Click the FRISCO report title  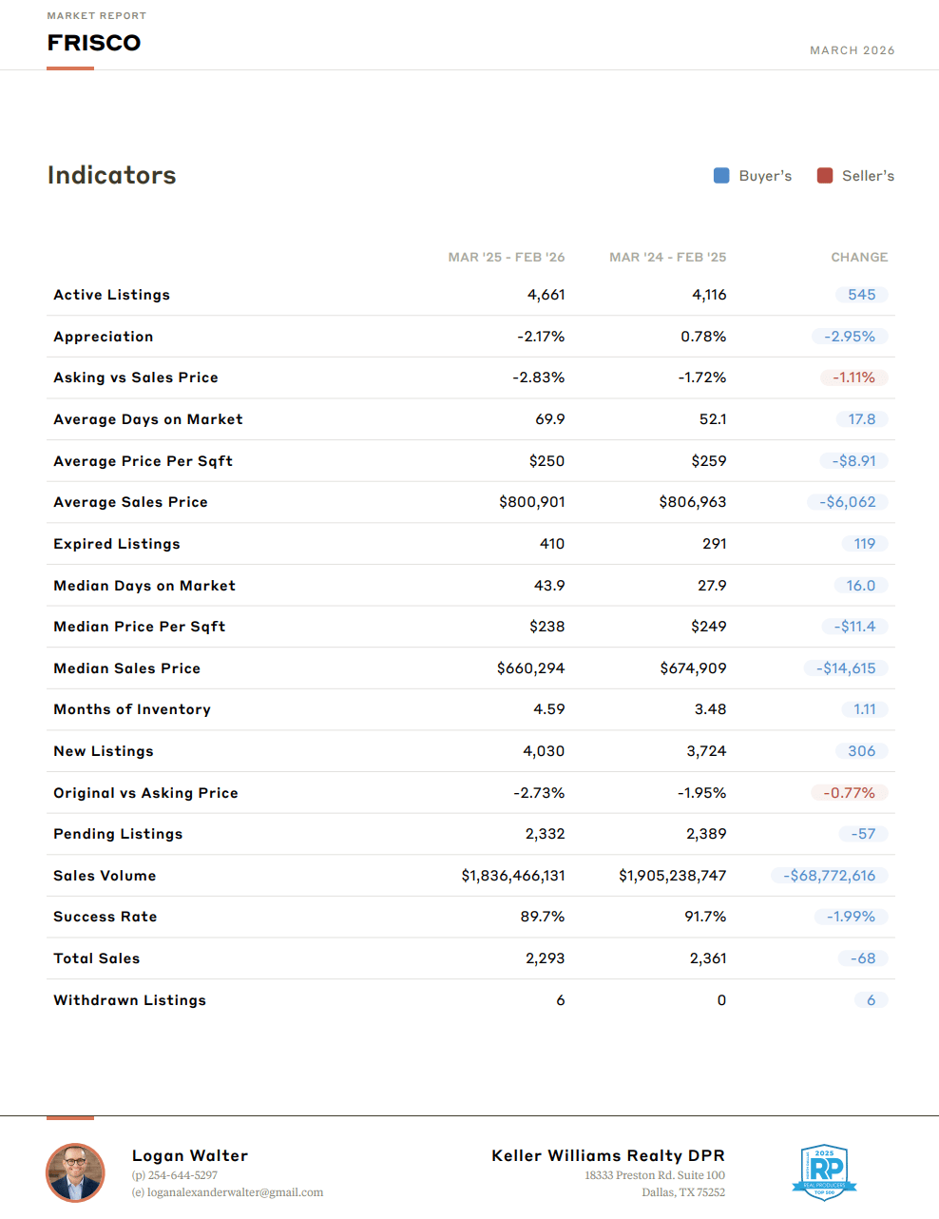[x=94, y=43]
